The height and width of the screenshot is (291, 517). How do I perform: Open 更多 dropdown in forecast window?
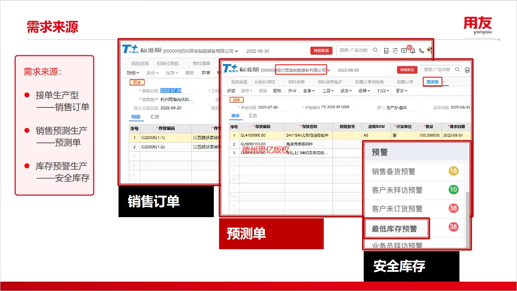pos(401,91)
